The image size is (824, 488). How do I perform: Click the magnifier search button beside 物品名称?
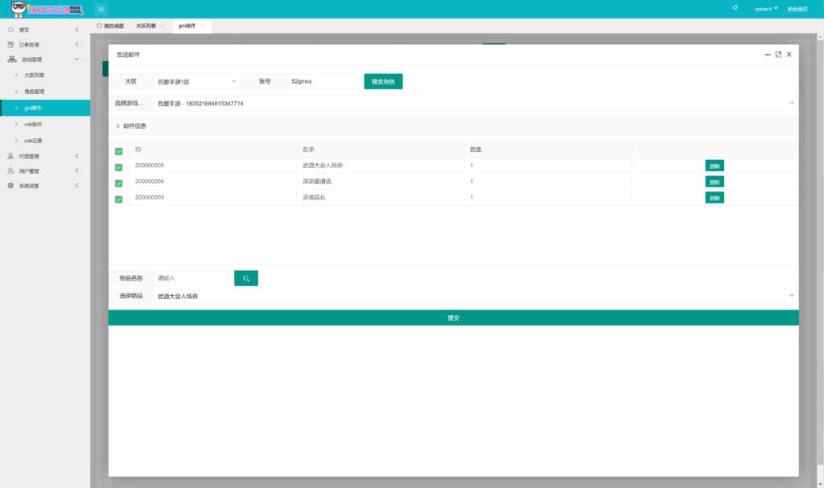click(x=246, y=278)
